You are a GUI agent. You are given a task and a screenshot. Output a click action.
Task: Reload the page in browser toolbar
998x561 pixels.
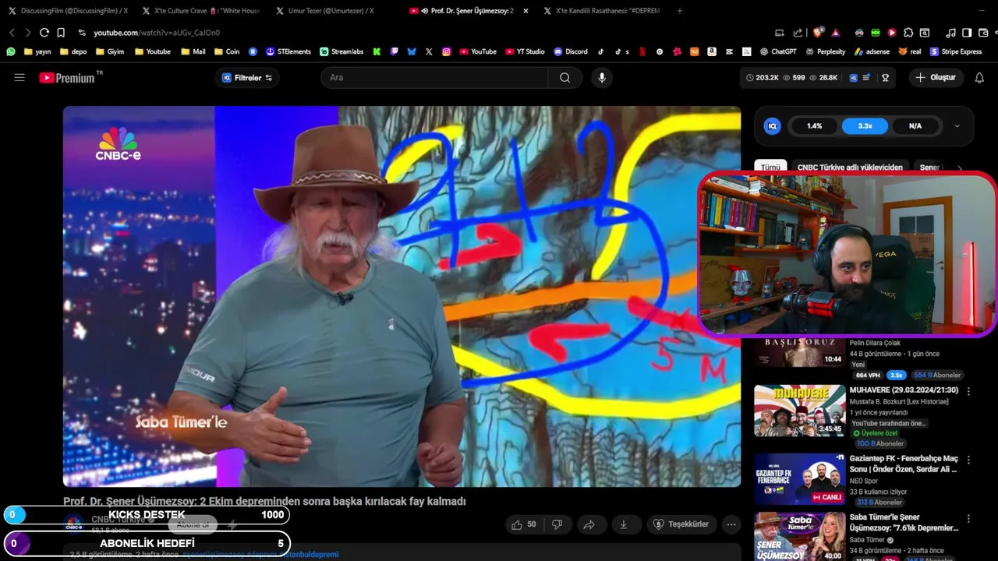point(44,33)
